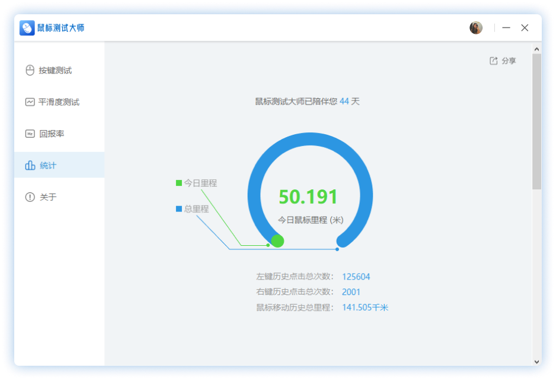Click the 左键历史点击总次数 label

pos(295,276)
